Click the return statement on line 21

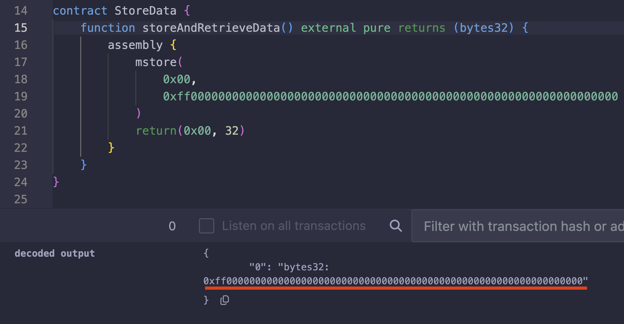coord(156,130)
